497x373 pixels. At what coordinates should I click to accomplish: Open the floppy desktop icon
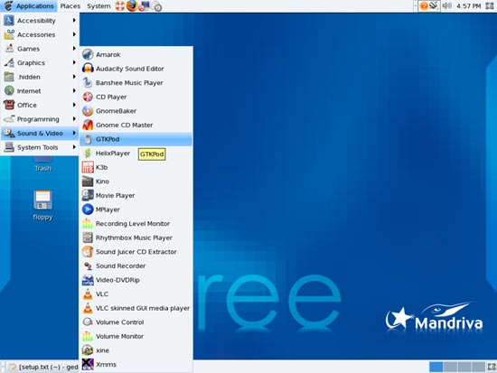[42, 205]
